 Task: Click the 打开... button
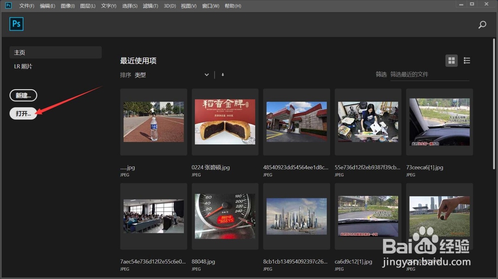click(x=23, y=113)
